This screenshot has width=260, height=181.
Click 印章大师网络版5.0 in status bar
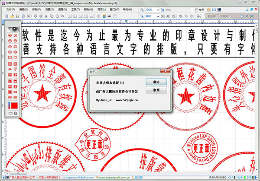click(x=49, y=178)
